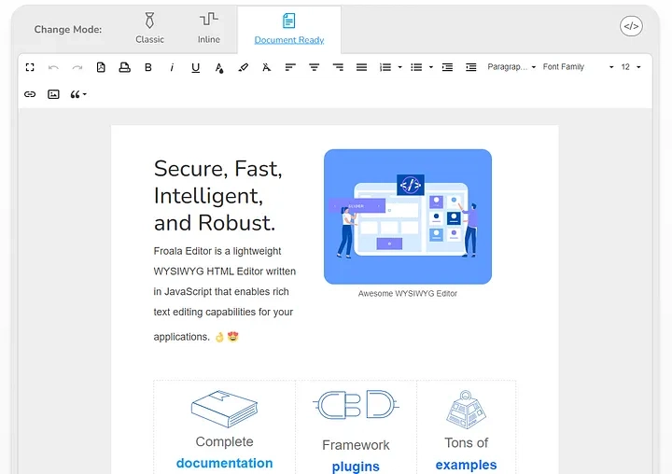Open the background highlight color tool

point(243,67)
